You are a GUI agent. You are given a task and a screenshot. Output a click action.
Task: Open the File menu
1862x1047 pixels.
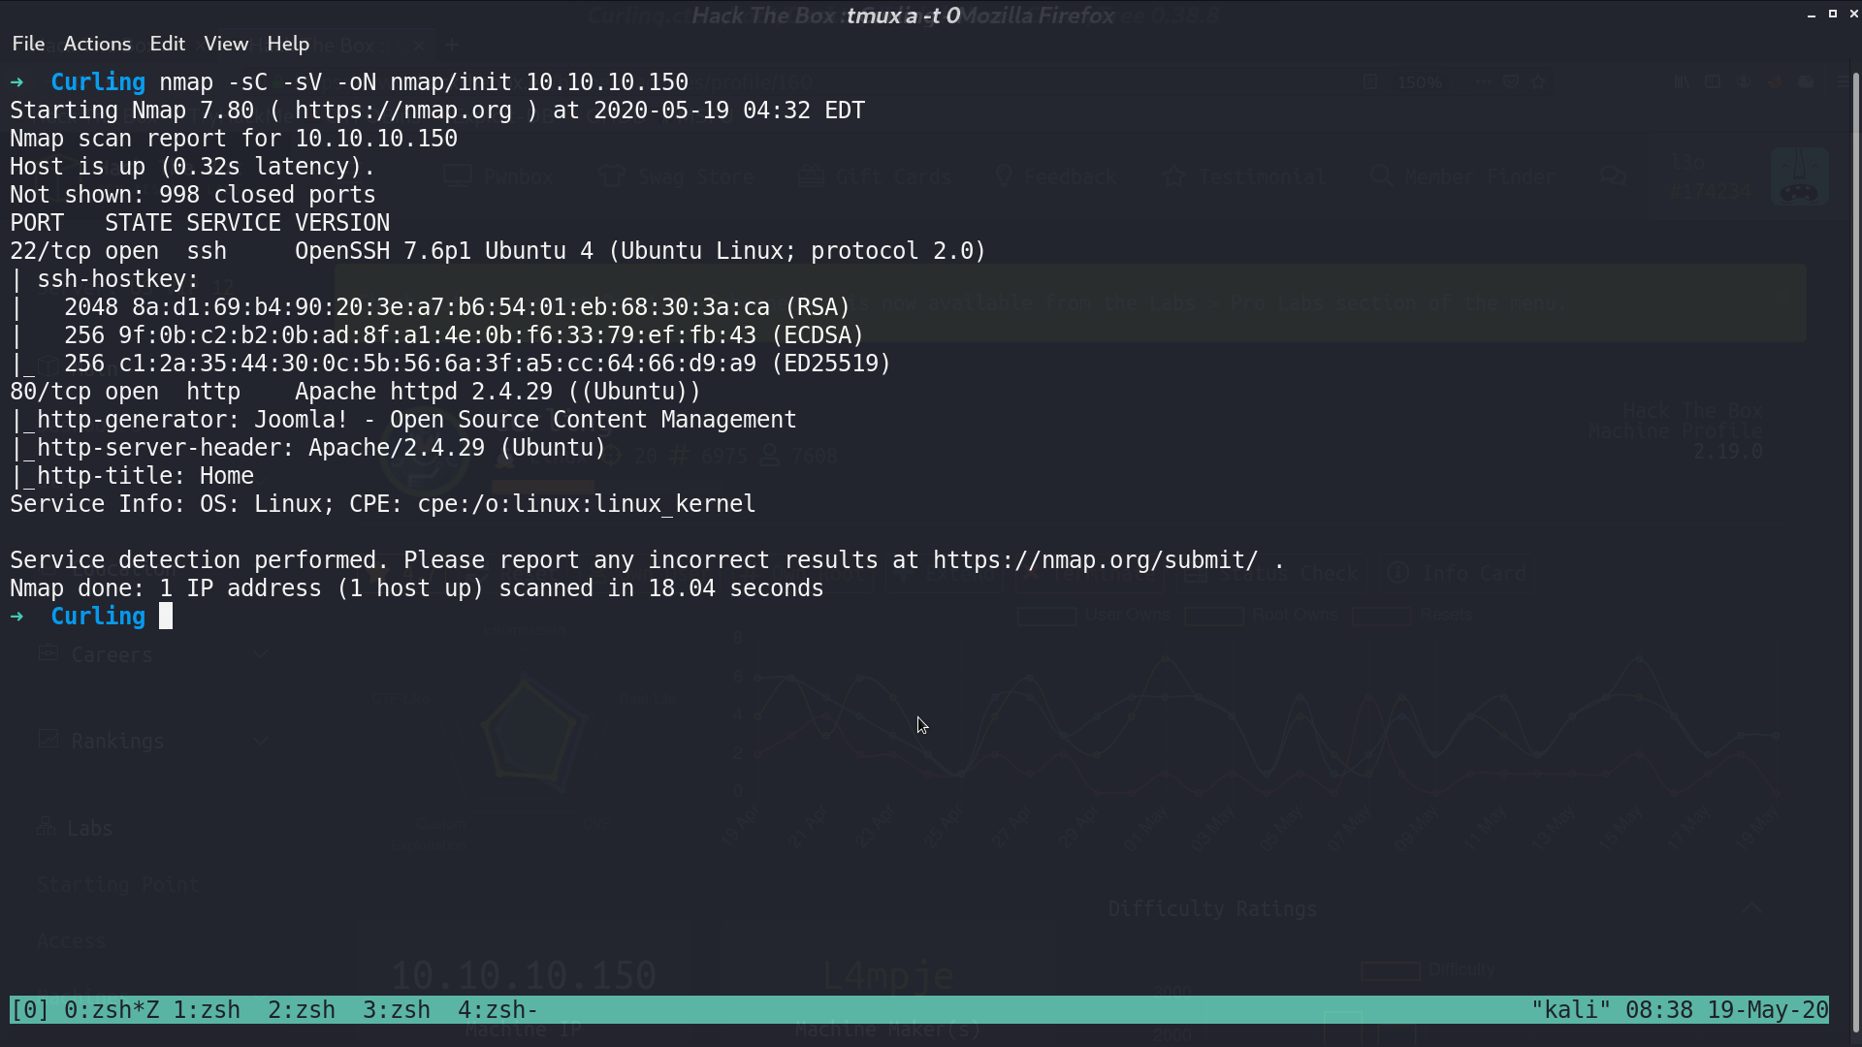28,44
